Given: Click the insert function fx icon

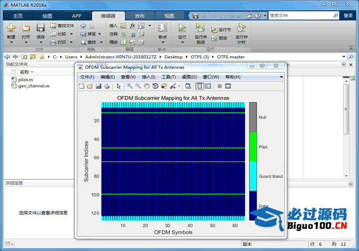Looking at the screenshot, I should (133, 26).
